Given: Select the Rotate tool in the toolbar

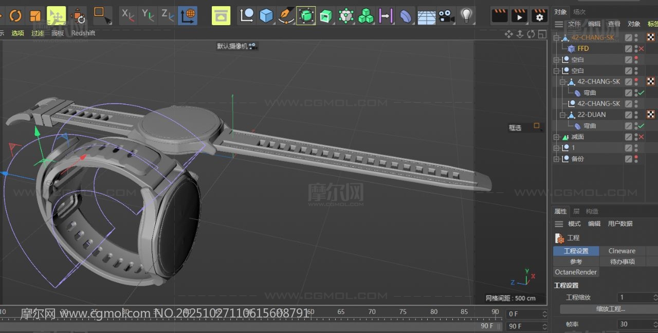Looking at the screenshot, I should pos(15,16).
